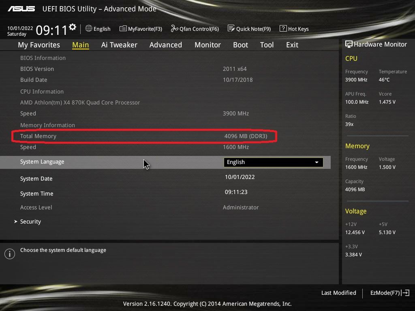Click the Voltage heading in Hardware Monitor
415x311 pixels.
tap(356, 211)
